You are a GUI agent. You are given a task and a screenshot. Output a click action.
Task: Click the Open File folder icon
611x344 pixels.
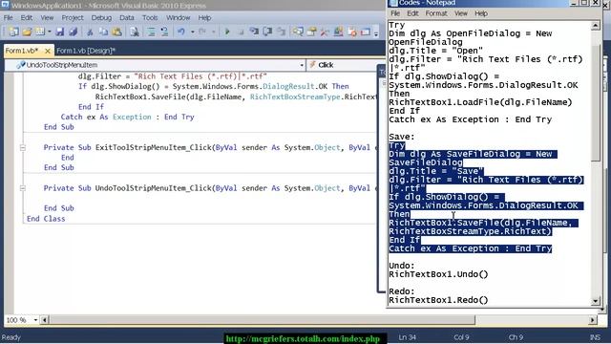(x=27, y=32)
